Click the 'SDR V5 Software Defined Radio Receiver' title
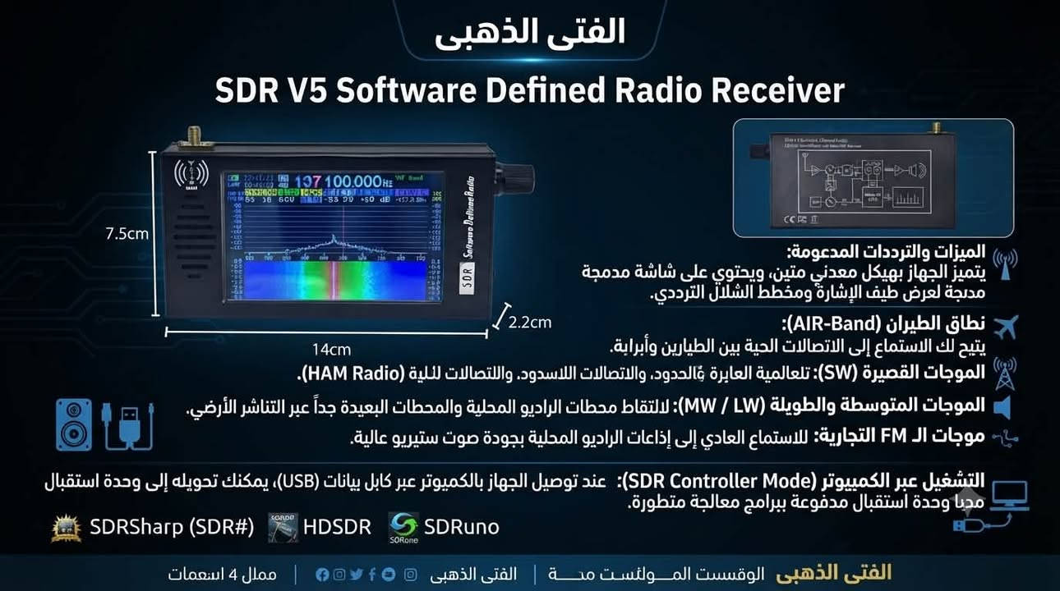Screen dimensions: 1060x591 click(530, 90)
